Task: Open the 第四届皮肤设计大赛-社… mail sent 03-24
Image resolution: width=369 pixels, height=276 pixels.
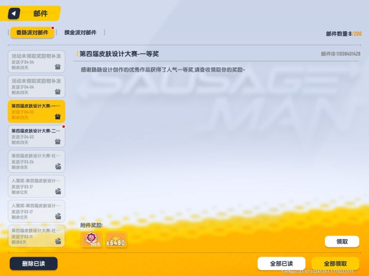Action: pyautogui.click(x=36, y=162)
